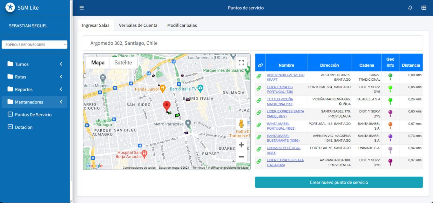Click the geo pin for SANTA ISABEL BUSTAMANTE
The image size is (433, 203).
tap(390, 138)
